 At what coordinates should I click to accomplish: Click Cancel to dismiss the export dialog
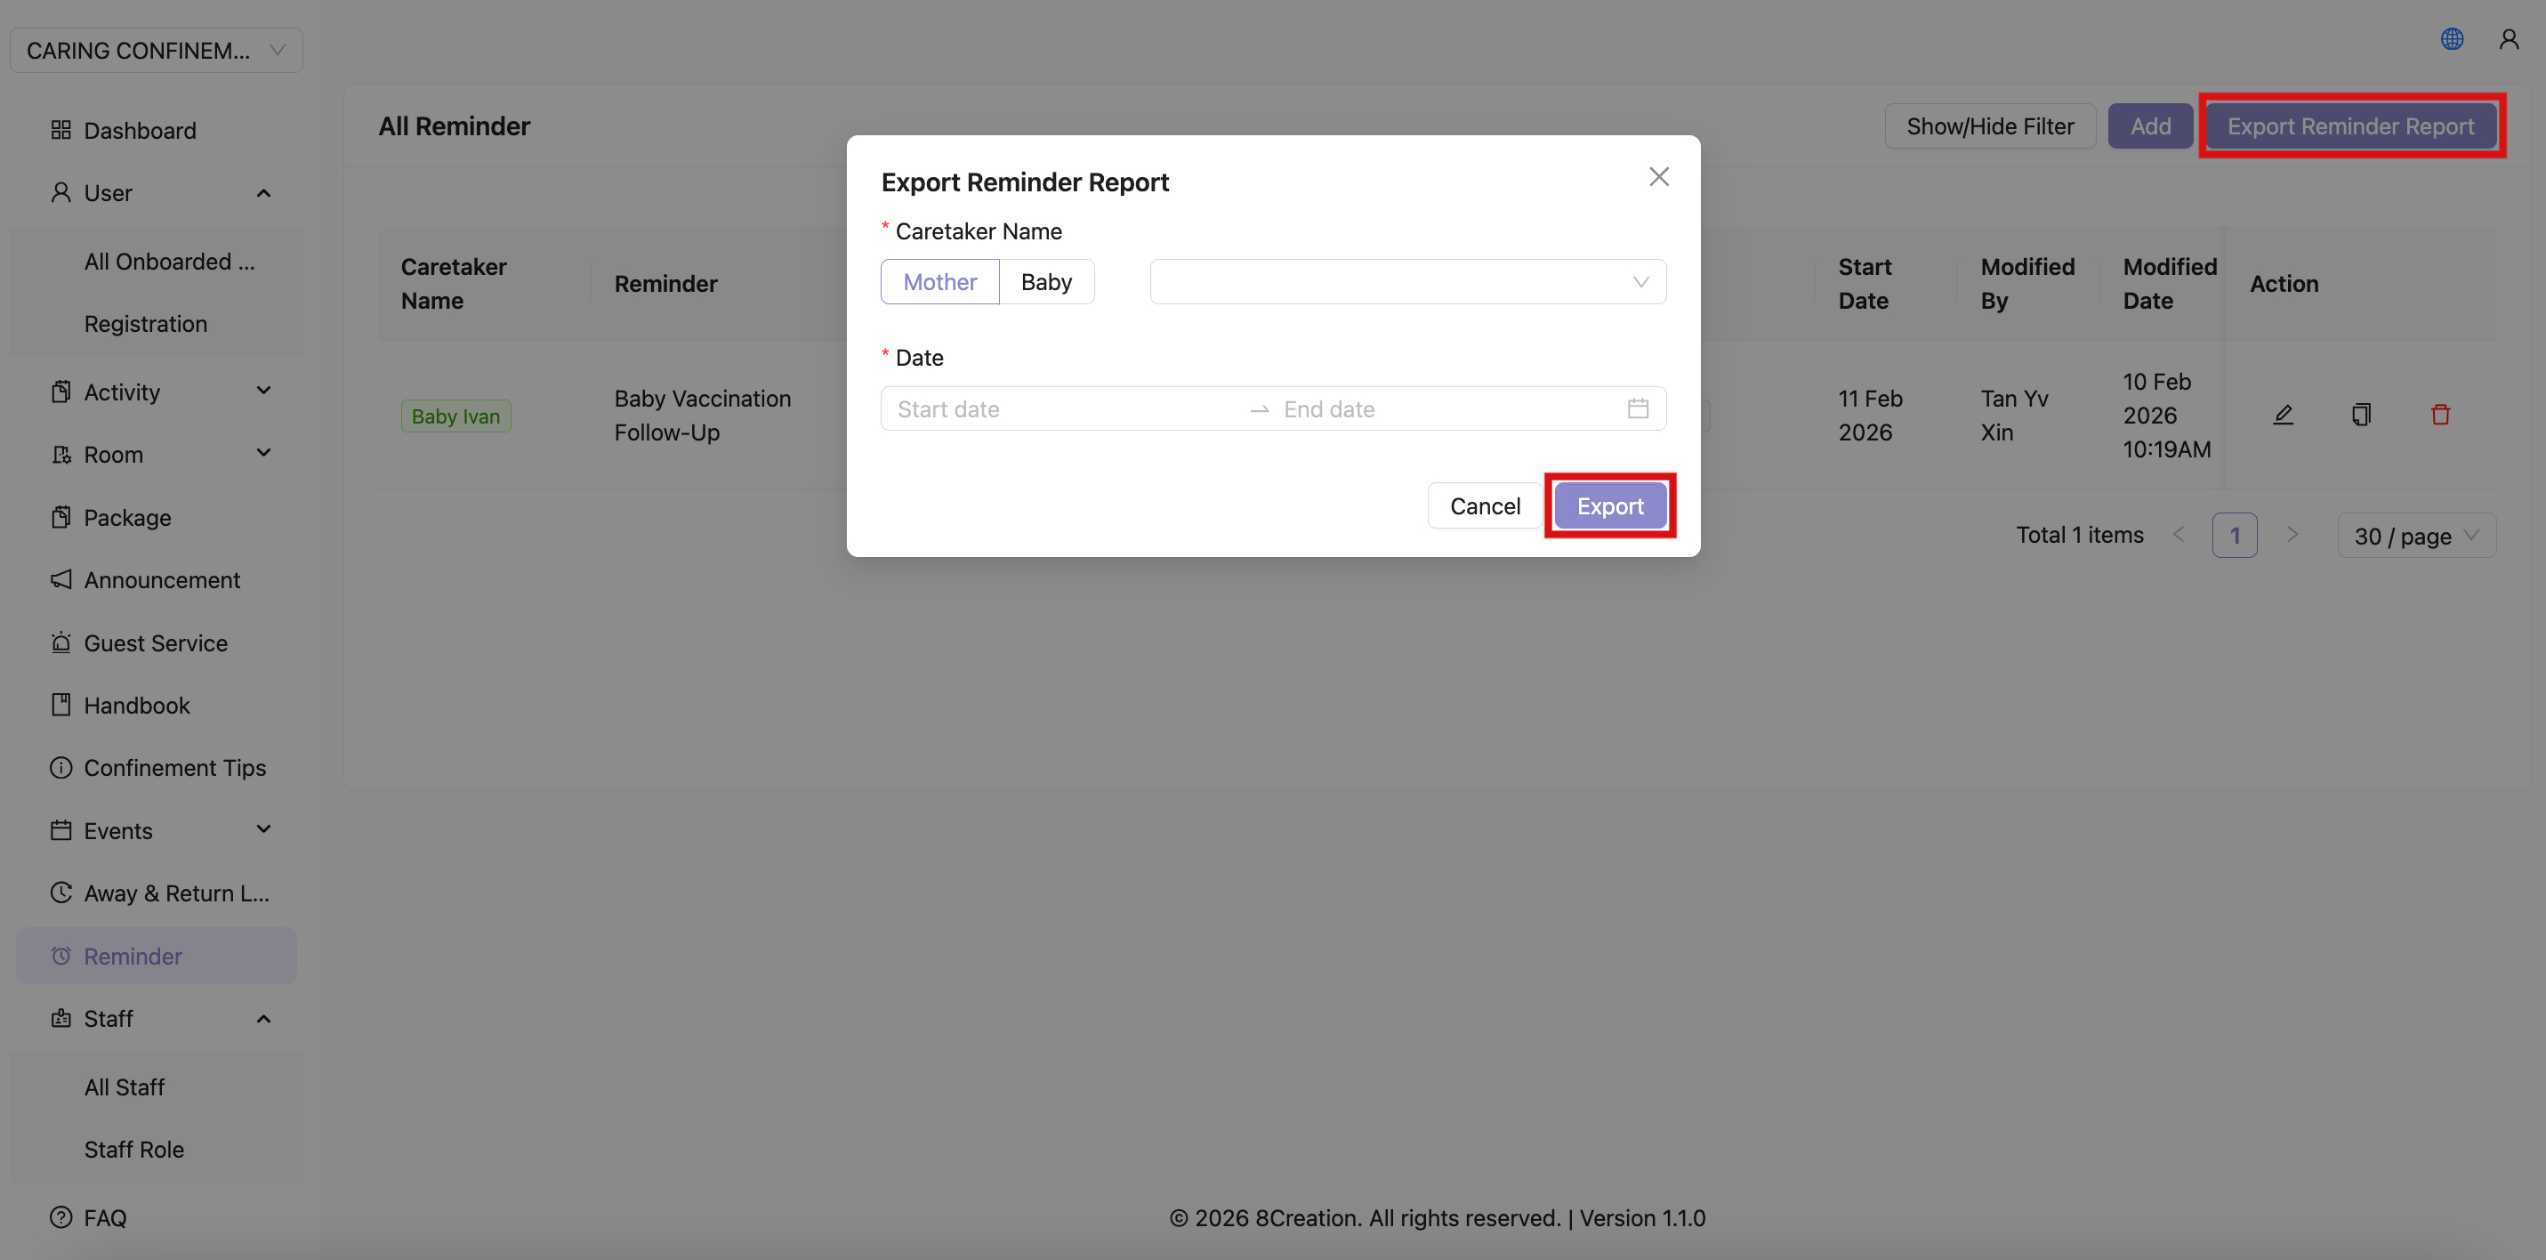(x=1484, y=505)
